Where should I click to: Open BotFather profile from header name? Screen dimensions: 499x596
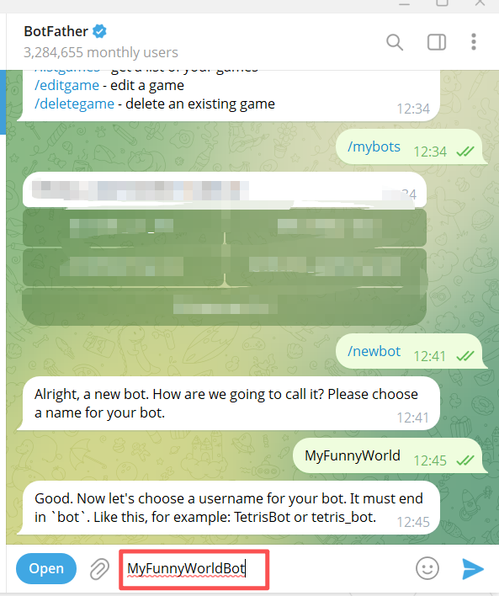point(56,31)
